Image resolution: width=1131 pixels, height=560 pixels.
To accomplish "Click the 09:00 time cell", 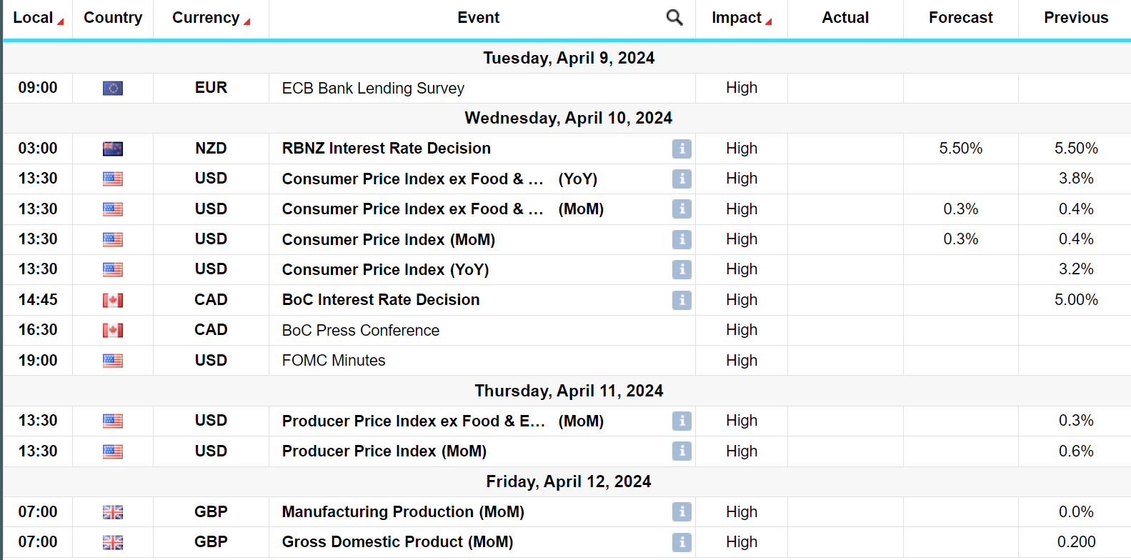I will tap(38, 88).
